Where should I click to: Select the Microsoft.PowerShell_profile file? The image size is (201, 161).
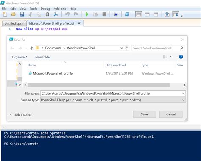point(53,73)
